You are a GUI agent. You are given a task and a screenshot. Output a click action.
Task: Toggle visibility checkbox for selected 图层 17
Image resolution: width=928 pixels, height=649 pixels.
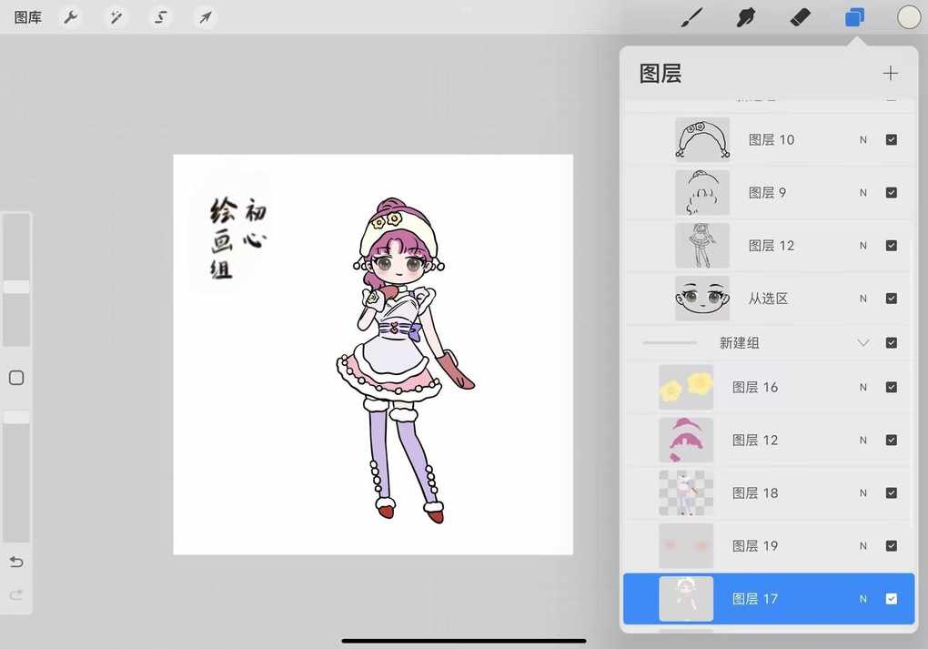click(892, 599)
